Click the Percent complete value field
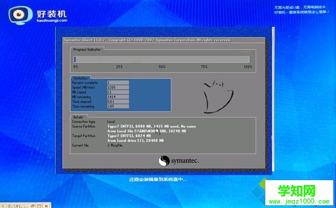Screen dimensions: 336x208 tap(118, 83)
